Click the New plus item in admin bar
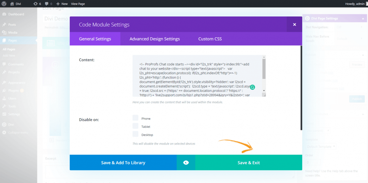Screen dimensions: 368x183 pyautogui.click(x=62, y=4)
